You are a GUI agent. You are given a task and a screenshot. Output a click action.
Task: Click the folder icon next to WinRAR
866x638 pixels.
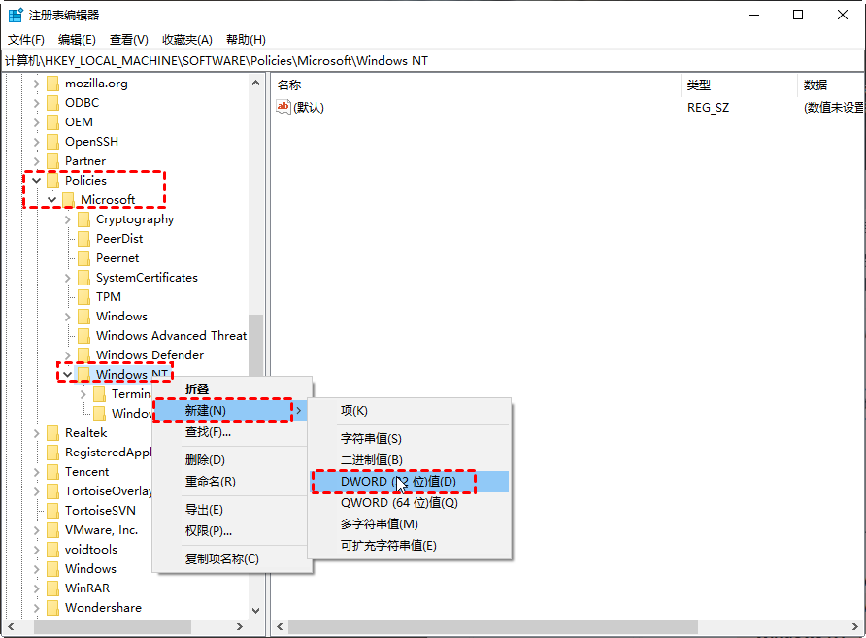(52, 588)
